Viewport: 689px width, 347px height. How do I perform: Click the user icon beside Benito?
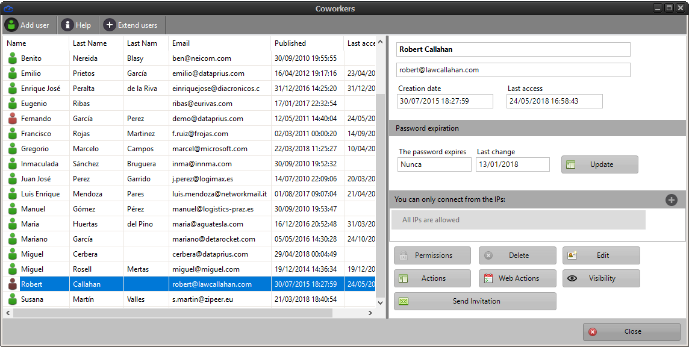13,58
